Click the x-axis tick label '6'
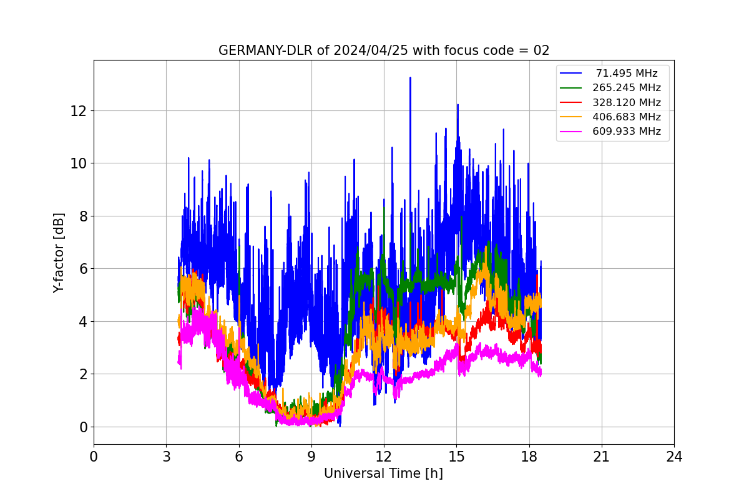This screenshot has width=749, height=499. pos(239,457)
